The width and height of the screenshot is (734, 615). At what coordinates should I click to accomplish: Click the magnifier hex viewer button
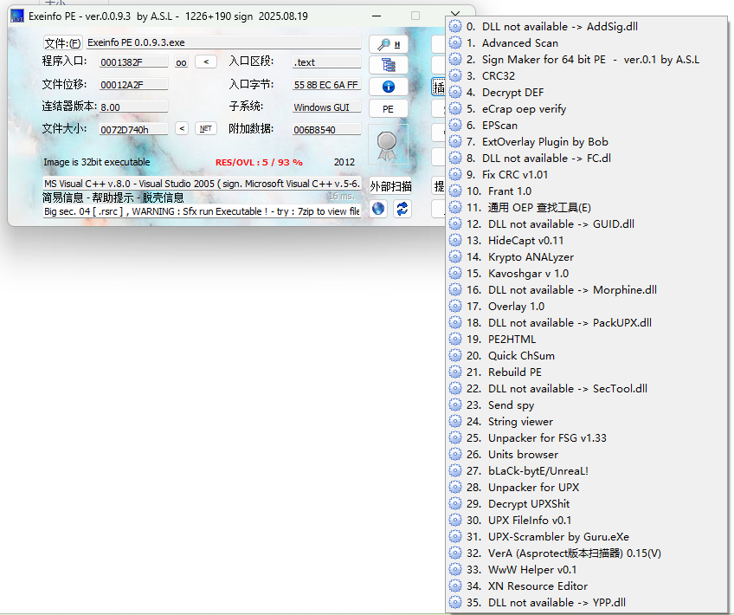coord(388,44)
